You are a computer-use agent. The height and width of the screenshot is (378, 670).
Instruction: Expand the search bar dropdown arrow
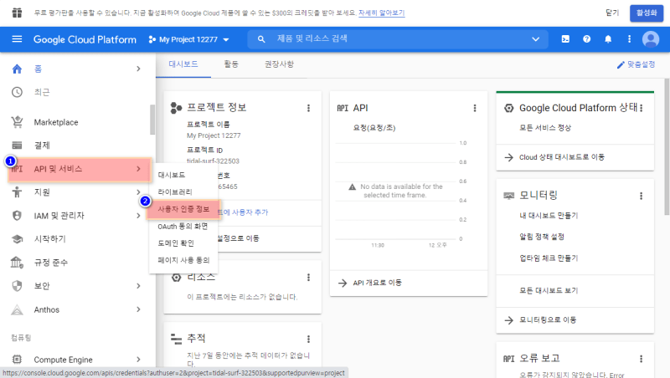pos(535,39)
